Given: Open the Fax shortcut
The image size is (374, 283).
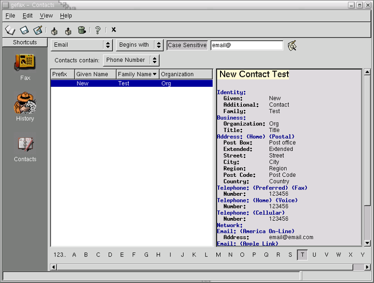Looking at the screenshot, I should point(25,67).
